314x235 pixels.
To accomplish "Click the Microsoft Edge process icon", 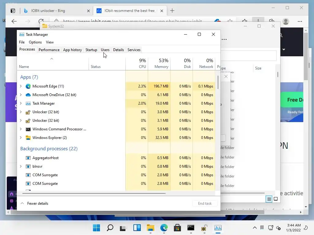I will (28, 86).
